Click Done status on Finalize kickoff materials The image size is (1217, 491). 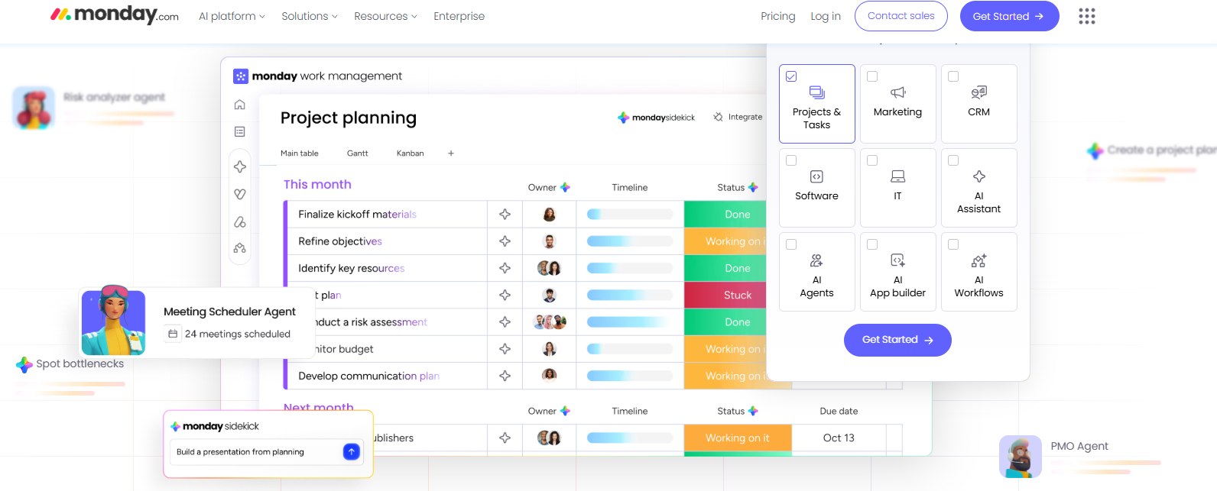[x=725, y=215]
